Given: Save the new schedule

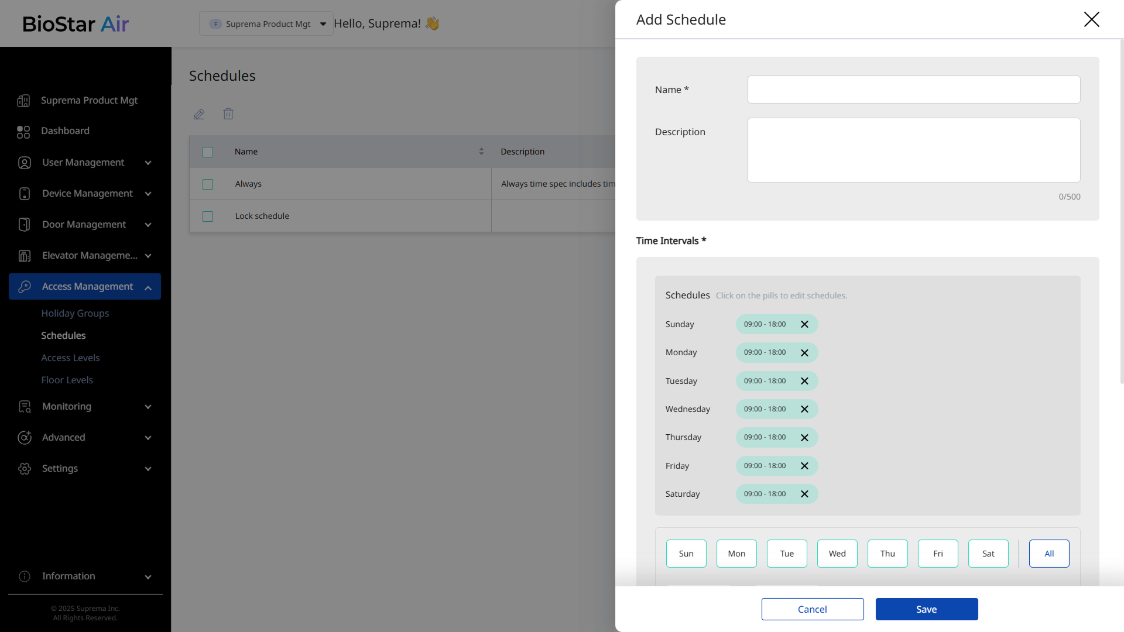Looking at the screenshot, I should pyautogui.click(x=926, y=609).
